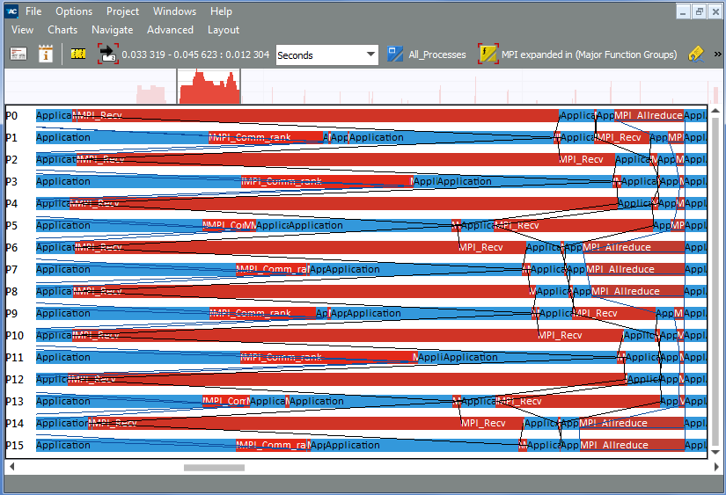
Task: Click the application logo icon in menu bar
Action: [9, 11]
